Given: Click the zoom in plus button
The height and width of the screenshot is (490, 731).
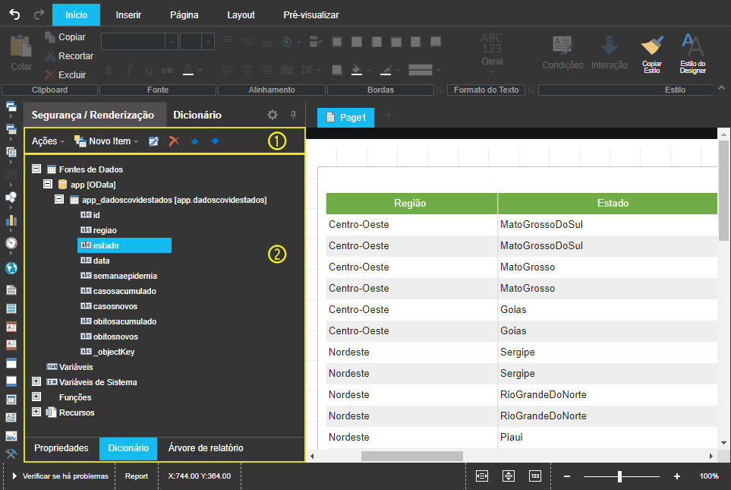Looking at the screenshot, I should [x=676, y=476].
